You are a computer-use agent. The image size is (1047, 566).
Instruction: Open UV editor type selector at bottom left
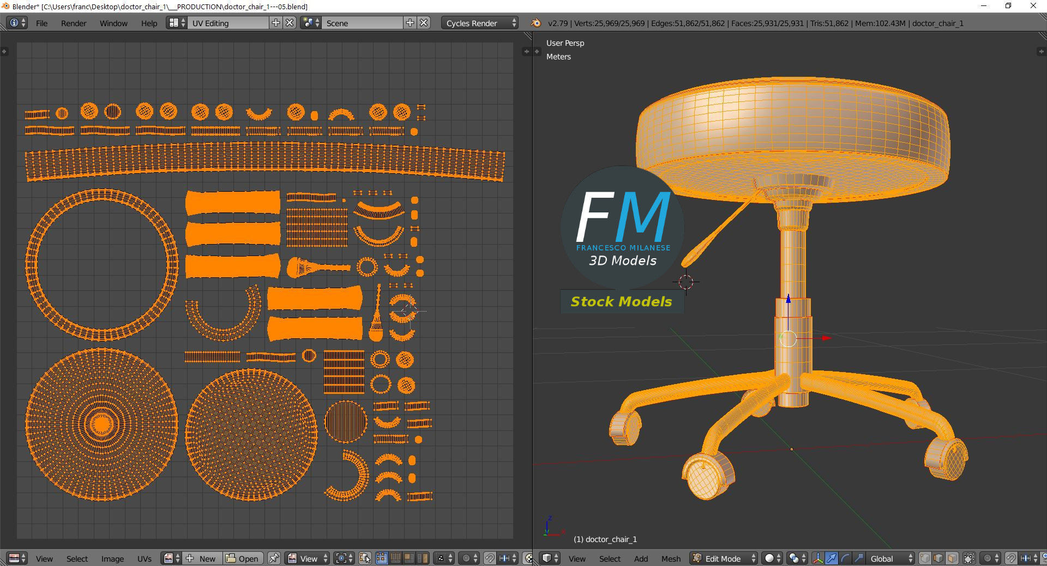tap(17, 558)
